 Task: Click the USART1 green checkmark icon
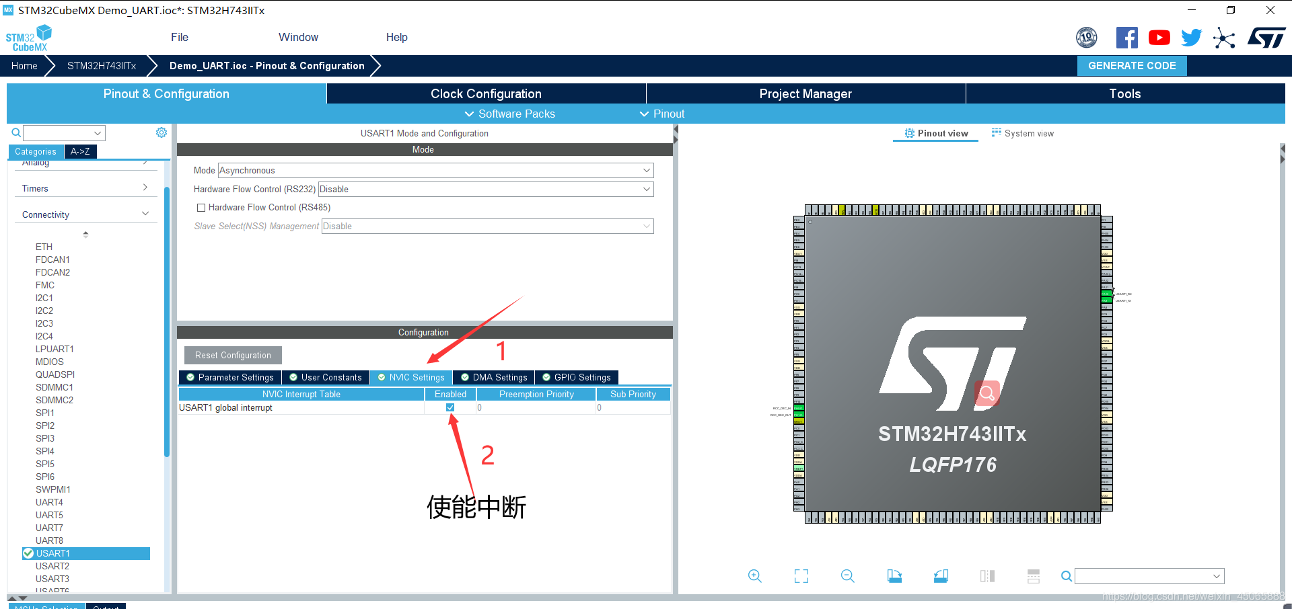click(x=28, y=553)
